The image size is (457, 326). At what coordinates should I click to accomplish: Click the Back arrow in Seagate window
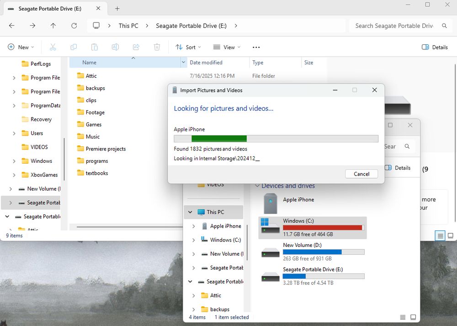[12, 26]
